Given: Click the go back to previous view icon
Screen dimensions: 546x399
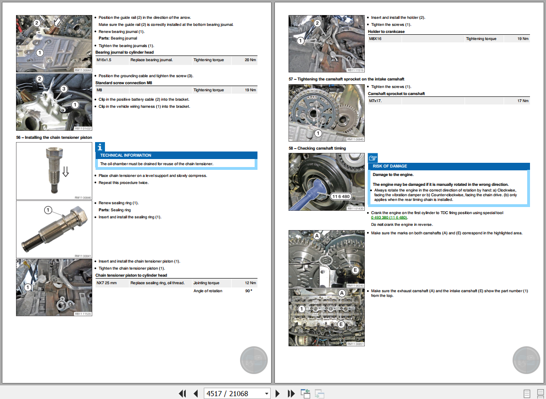Looking at the screenshot, I should coord(305,393).
